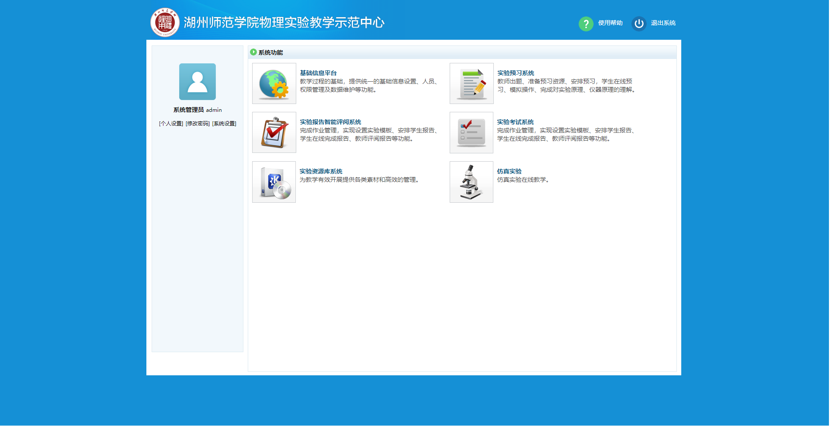Click the 使用帮助 text link
839x426 pixels.
pos(610,23)
